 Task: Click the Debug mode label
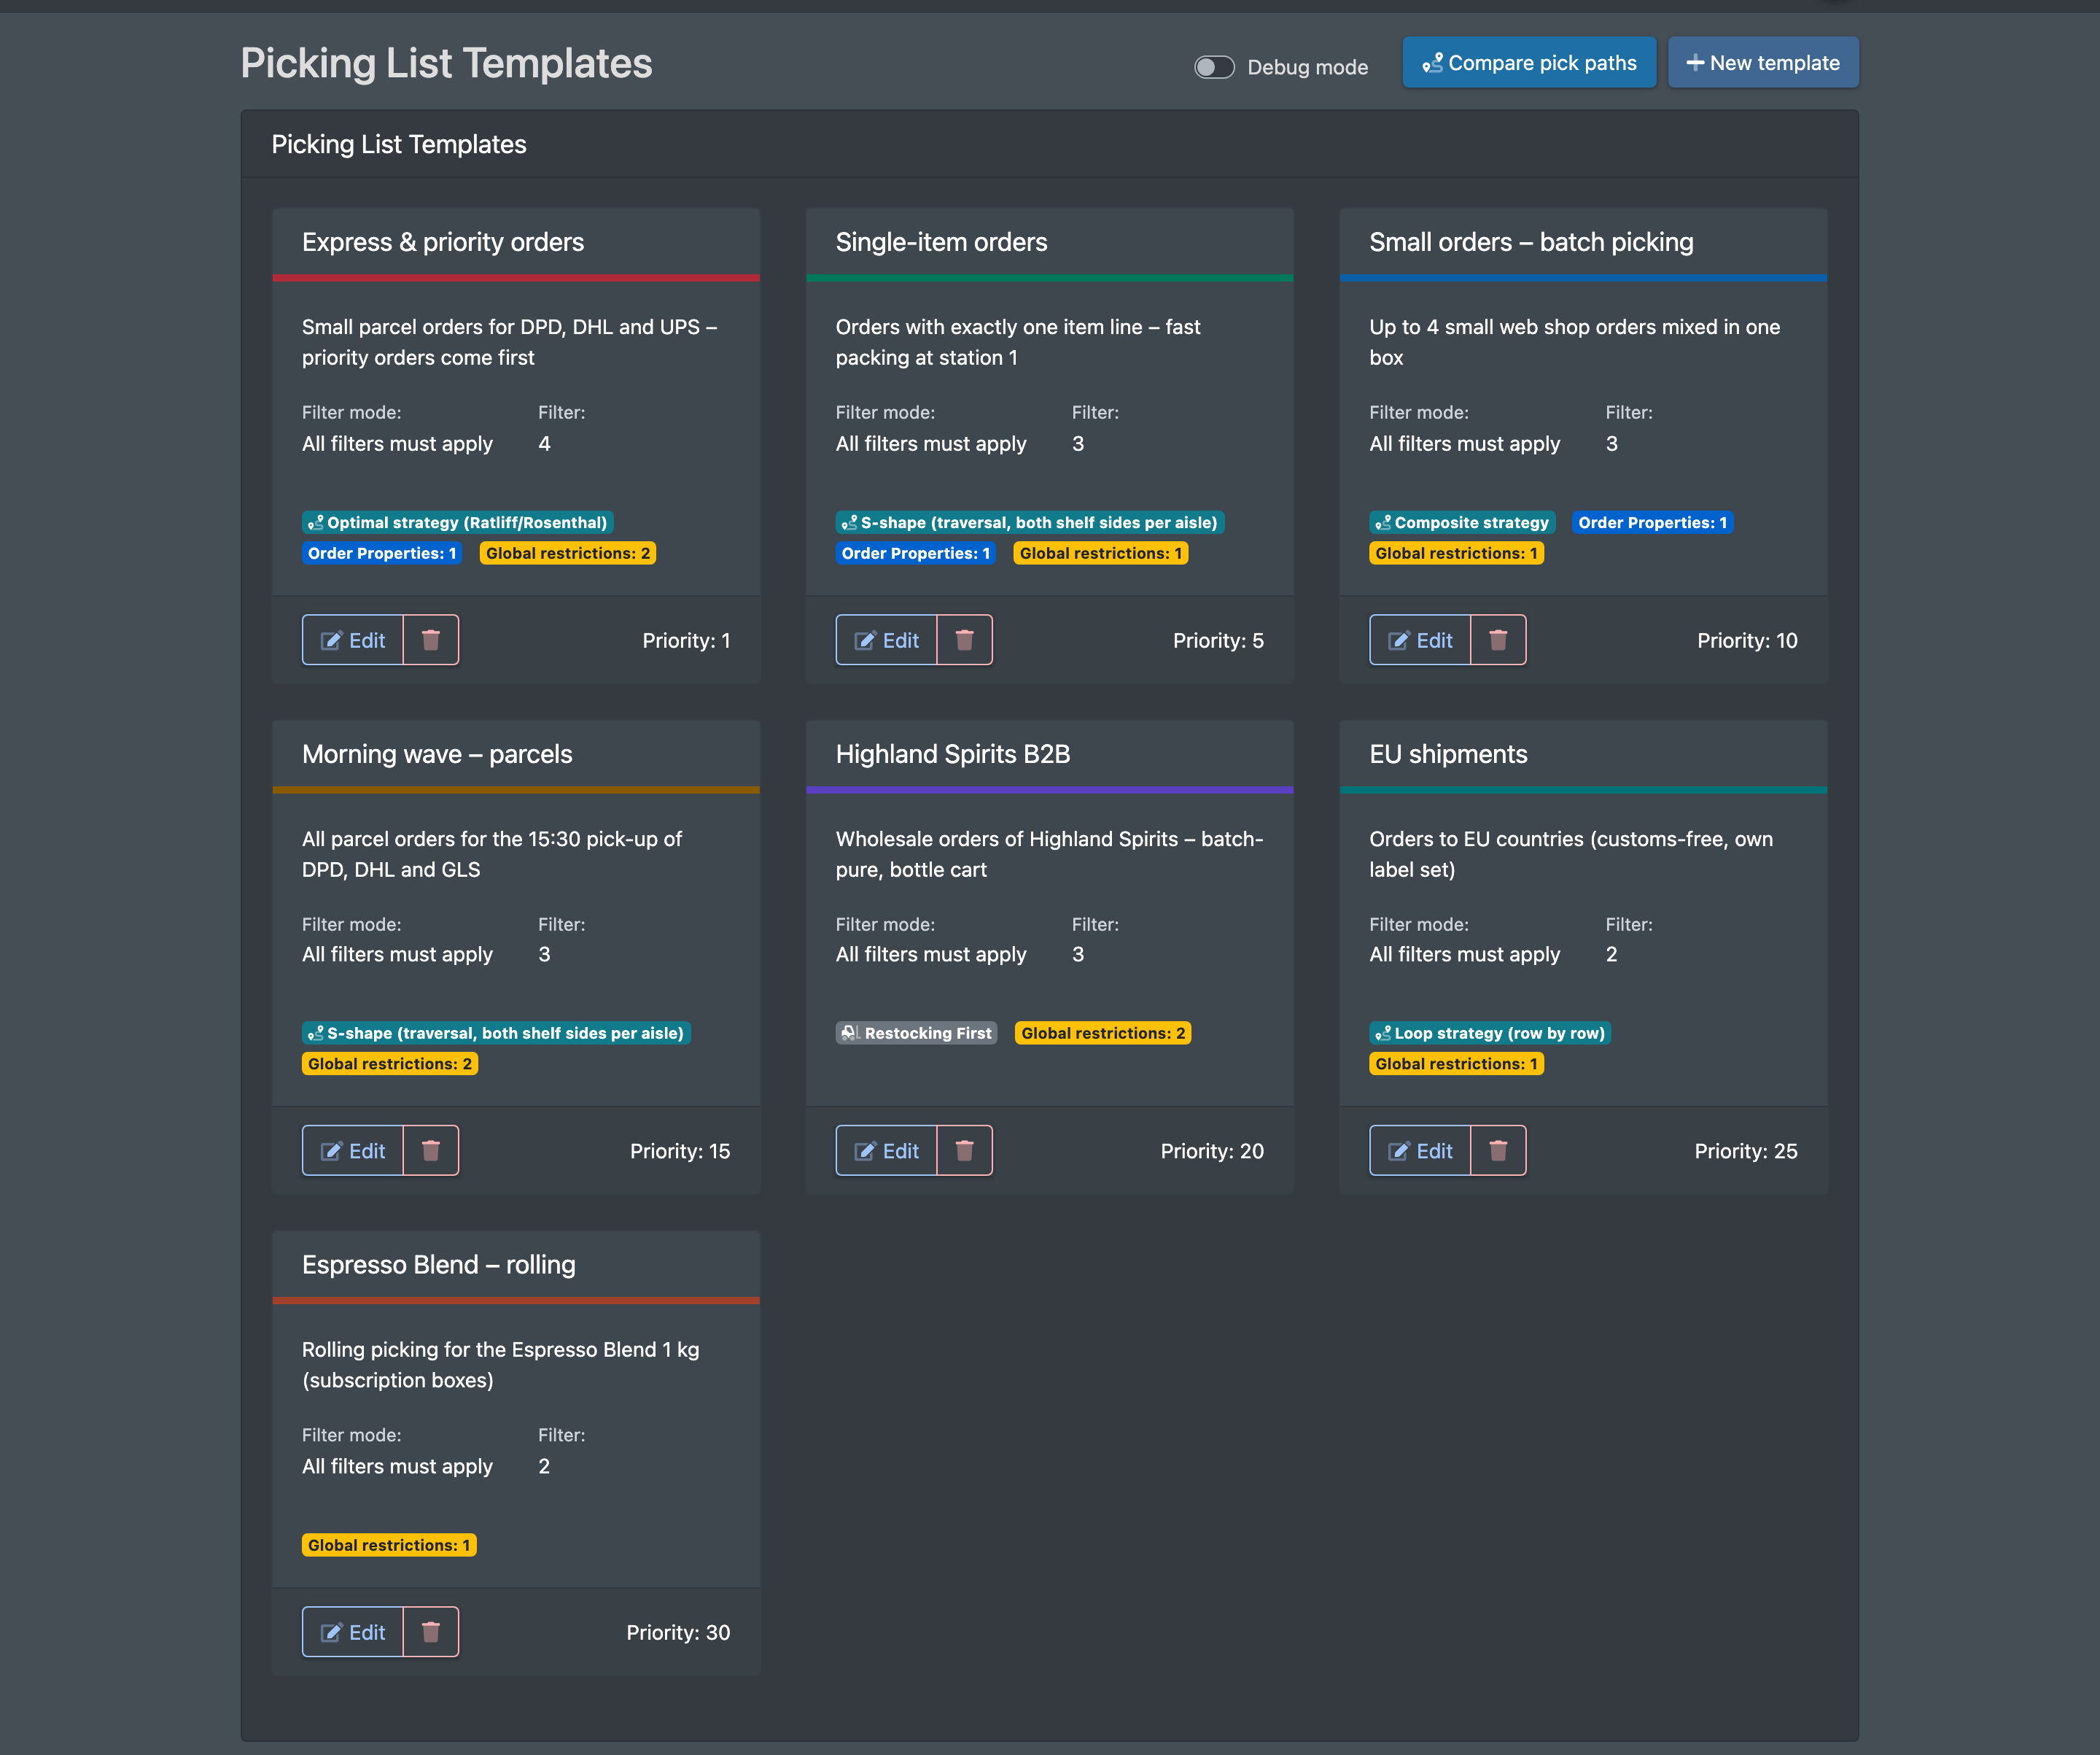tap(1307, 67)
